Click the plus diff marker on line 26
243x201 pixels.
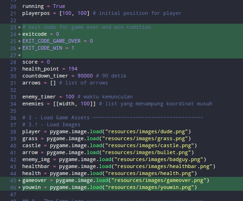[x=20, y=48]
